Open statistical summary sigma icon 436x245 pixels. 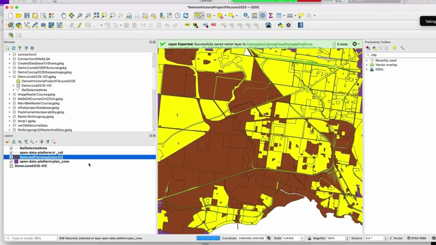point(270,16)
